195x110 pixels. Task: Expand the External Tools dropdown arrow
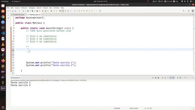coord(39,11)
